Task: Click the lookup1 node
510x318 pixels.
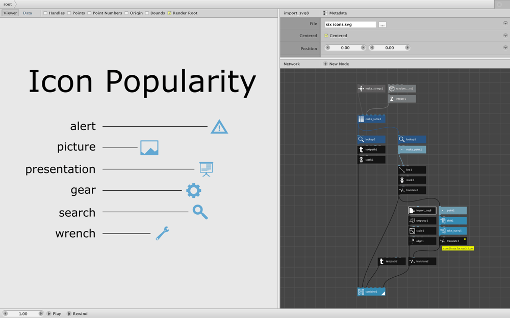Action: tap(412, 139)
